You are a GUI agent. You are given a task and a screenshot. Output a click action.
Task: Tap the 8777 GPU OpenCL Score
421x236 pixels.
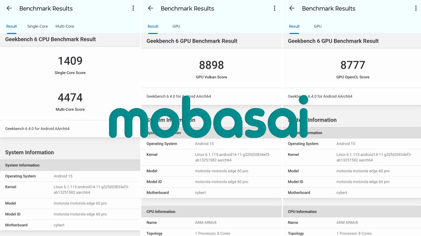tap(353, 65)
